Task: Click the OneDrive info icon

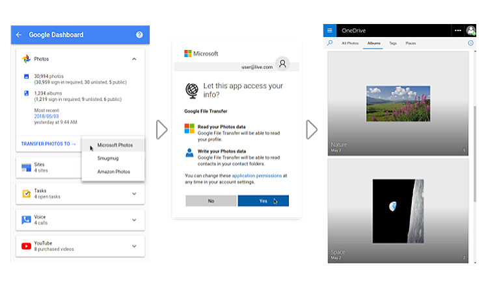Action: tap(470, 43)
